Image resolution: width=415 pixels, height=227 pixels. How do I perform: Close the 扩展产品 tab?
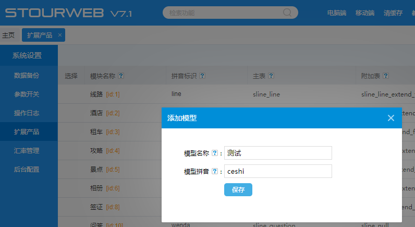pos(60,35)
